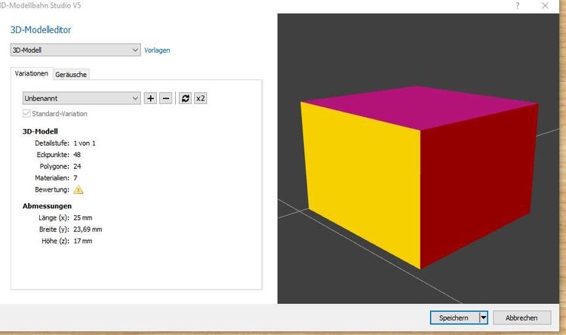Open the arrow menu beside Speichern
Viewport: 566px width, 335px height.
click(484, 318)
